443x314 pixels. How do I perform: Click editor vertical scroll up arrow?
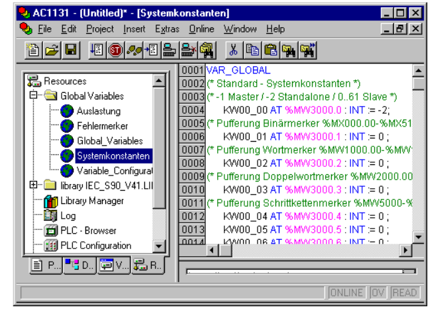418,71
